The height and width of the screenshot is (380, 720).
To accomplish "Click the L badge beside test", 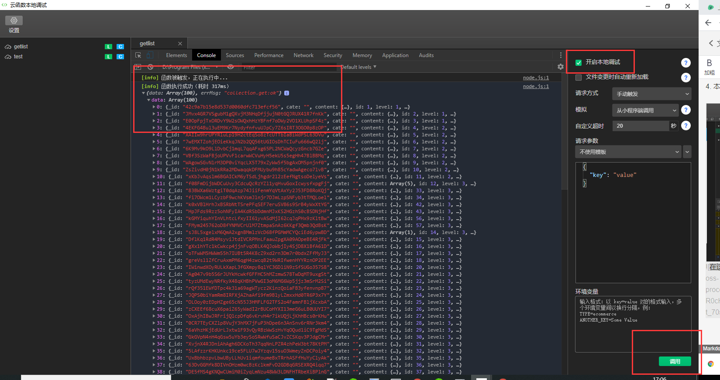I will tap(109, 57).
